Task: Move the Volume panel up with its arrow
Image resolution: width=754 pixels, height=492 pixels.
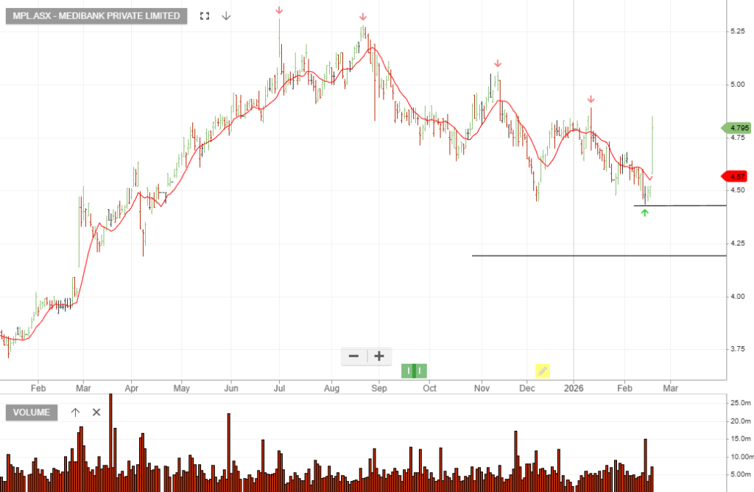Action: [75, 412]
